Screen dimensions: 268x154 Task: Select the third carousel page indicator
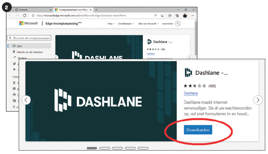(x=117, y=148)
